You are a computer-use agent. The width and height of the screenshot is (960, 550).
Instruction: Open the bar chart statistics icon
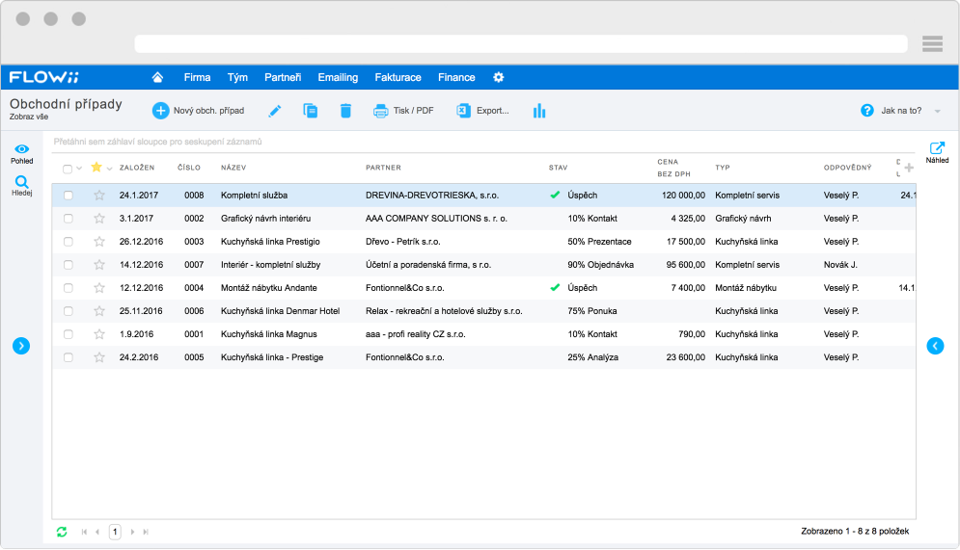(538, 111)
